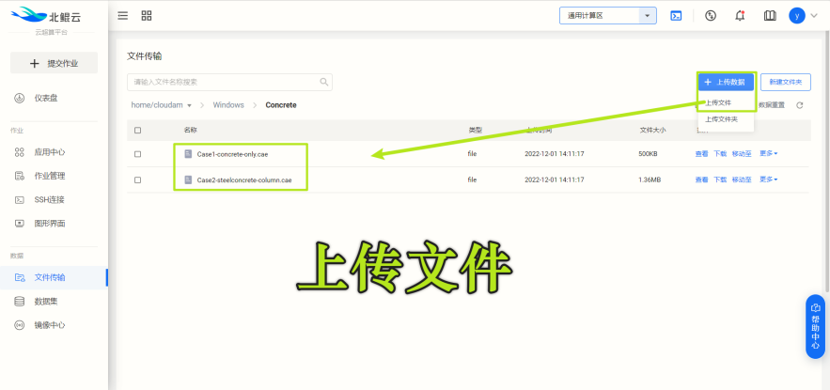The image size is (830, 390).
Task: Open the 通用计算区 region dropdown
Action: pyautogui.click(x=607, y=15)
